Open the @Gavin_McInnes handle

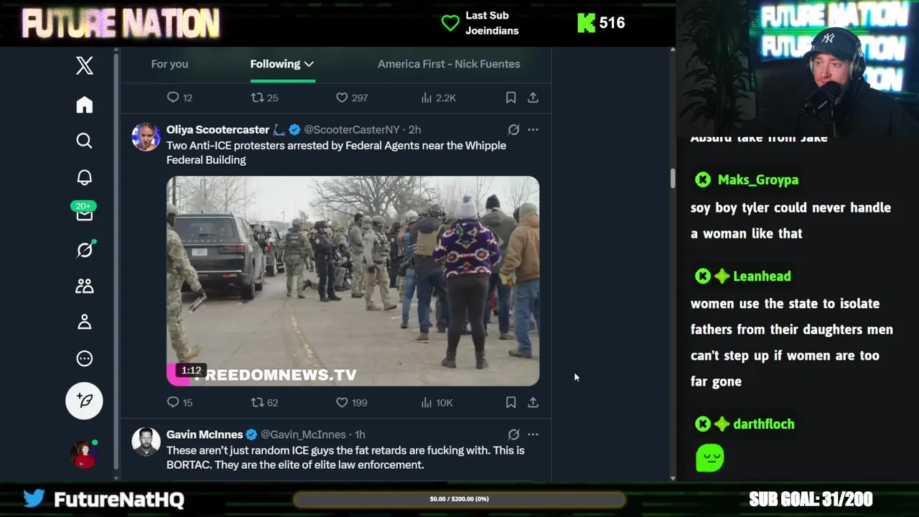(303, 434)
